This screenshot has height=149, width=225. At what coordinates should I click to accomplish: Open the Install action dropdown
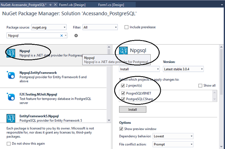click(x=139, y=69)
